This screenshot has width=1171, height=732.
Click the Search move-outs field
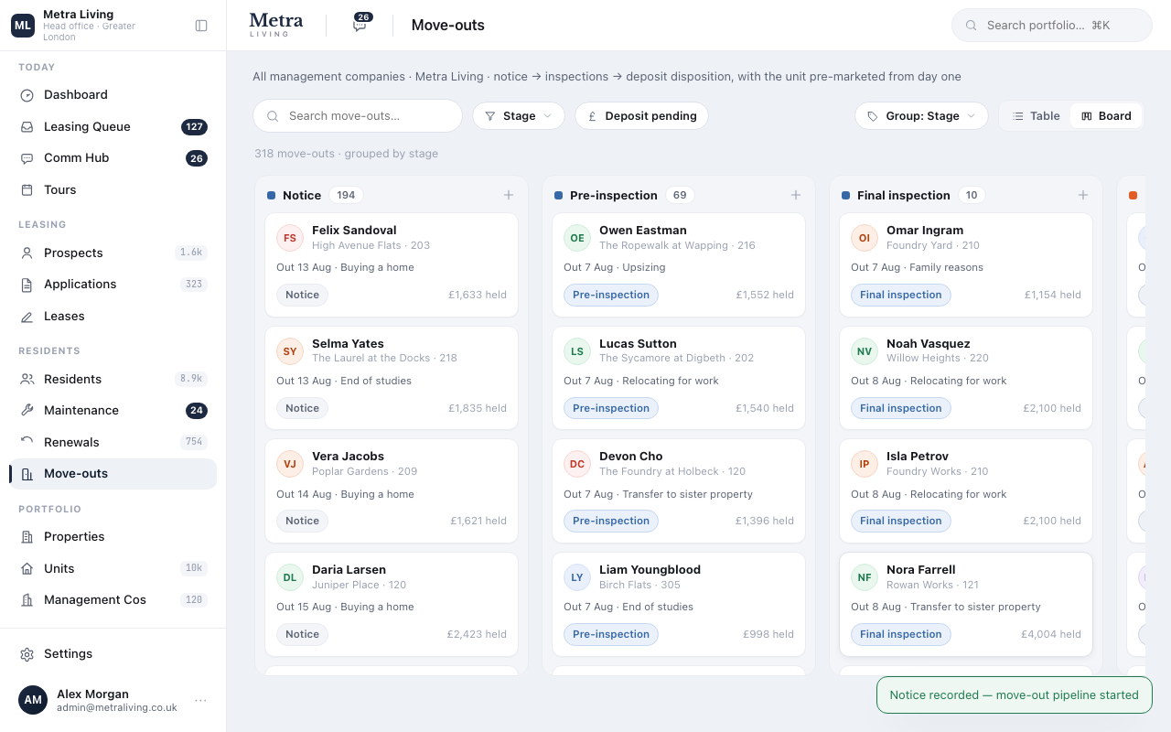(x=358, y=116)
